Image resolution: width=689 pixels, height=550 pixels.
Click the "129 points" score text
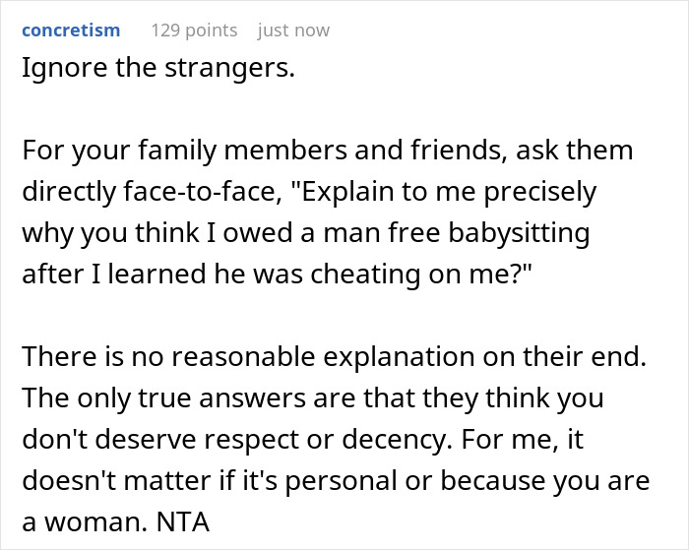[194, 31]
